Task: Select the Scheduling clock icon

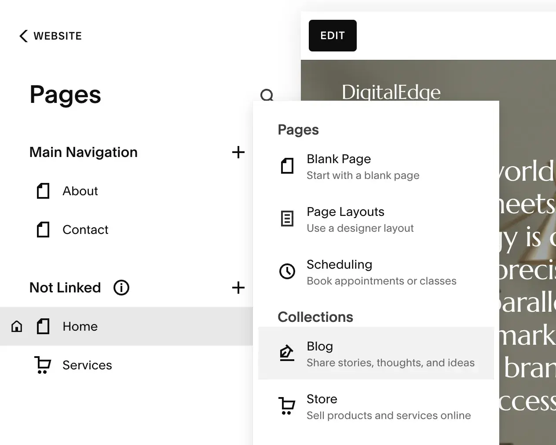Action: (x=287, y=271)
